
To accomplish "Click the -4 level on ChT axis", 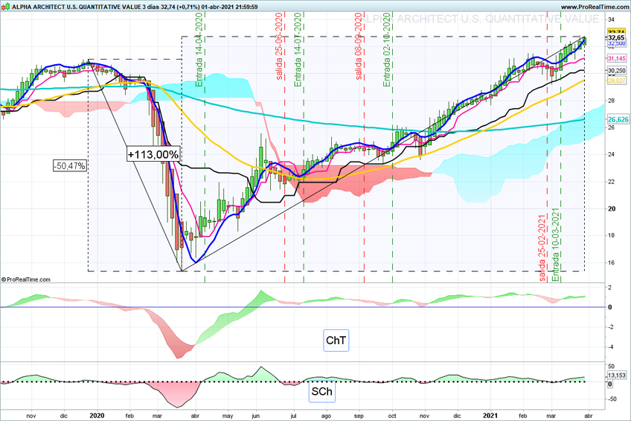I will (x=610, y=347).
